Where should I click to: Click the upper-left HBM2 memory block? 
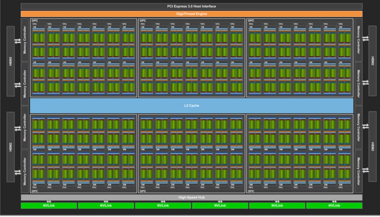click(11, 61)
